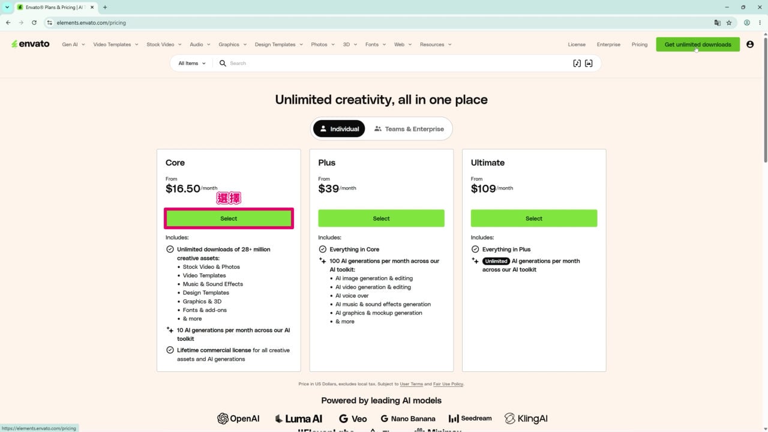Bookmark this page with star icon
Viewport: 768px width, 432px height.
pyautogui.click(x=729, y=23)
